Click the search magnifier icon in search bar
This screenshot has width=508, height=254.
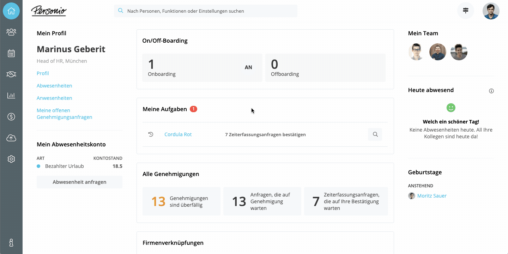tap(121, 11)
